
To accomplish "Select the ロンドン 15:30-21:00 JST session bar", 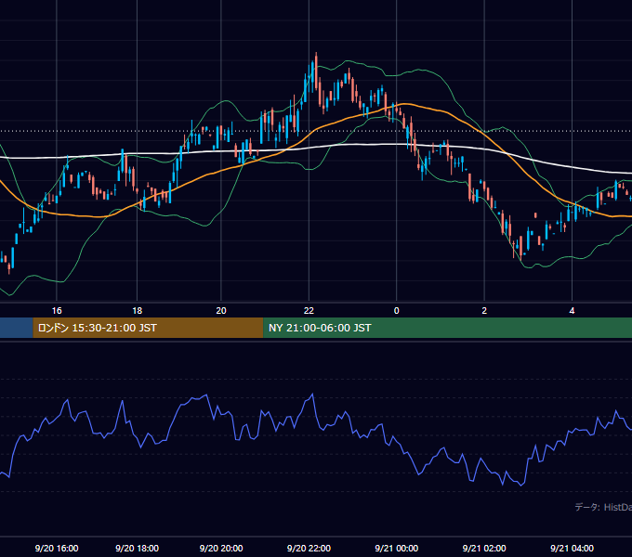I will 148,328.
